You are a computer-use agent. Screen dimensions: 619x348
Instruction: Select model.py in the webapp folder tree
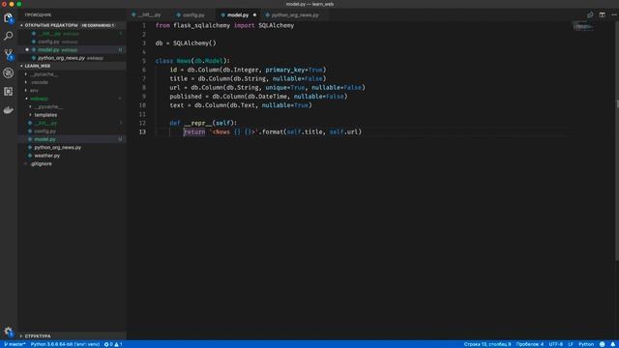click(x=44, y=139)
